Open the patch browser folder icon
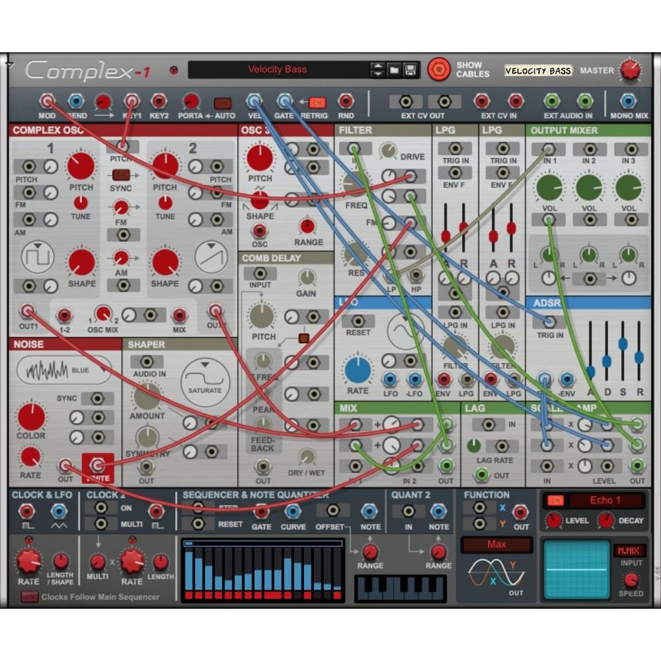The image size is (661, 661). click(394, 70)
